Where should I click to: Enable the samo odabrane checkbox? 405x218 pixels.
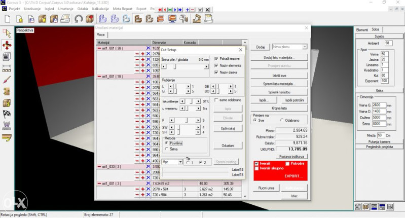click(x=216, y=100)
